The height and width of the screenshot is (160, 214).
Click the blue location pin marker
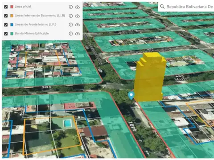click(131, 96)
